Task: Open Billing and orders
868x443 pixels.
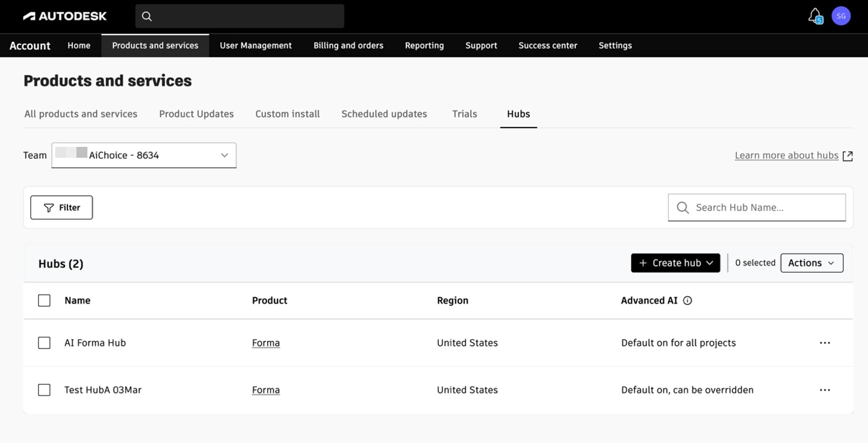Action: (x=348, y=46)
